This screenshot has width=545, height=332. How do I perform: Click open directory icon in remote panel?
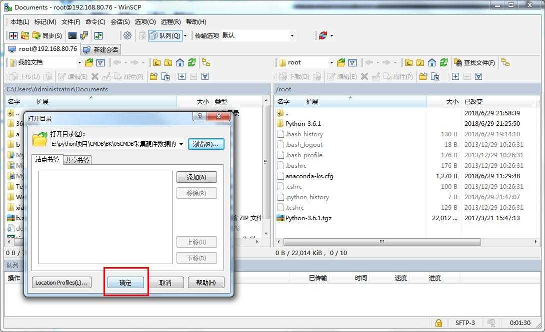[341, 62]
